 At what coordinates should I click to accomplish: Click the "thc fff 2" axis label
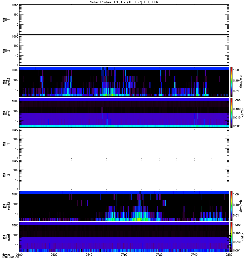(6, 175)
